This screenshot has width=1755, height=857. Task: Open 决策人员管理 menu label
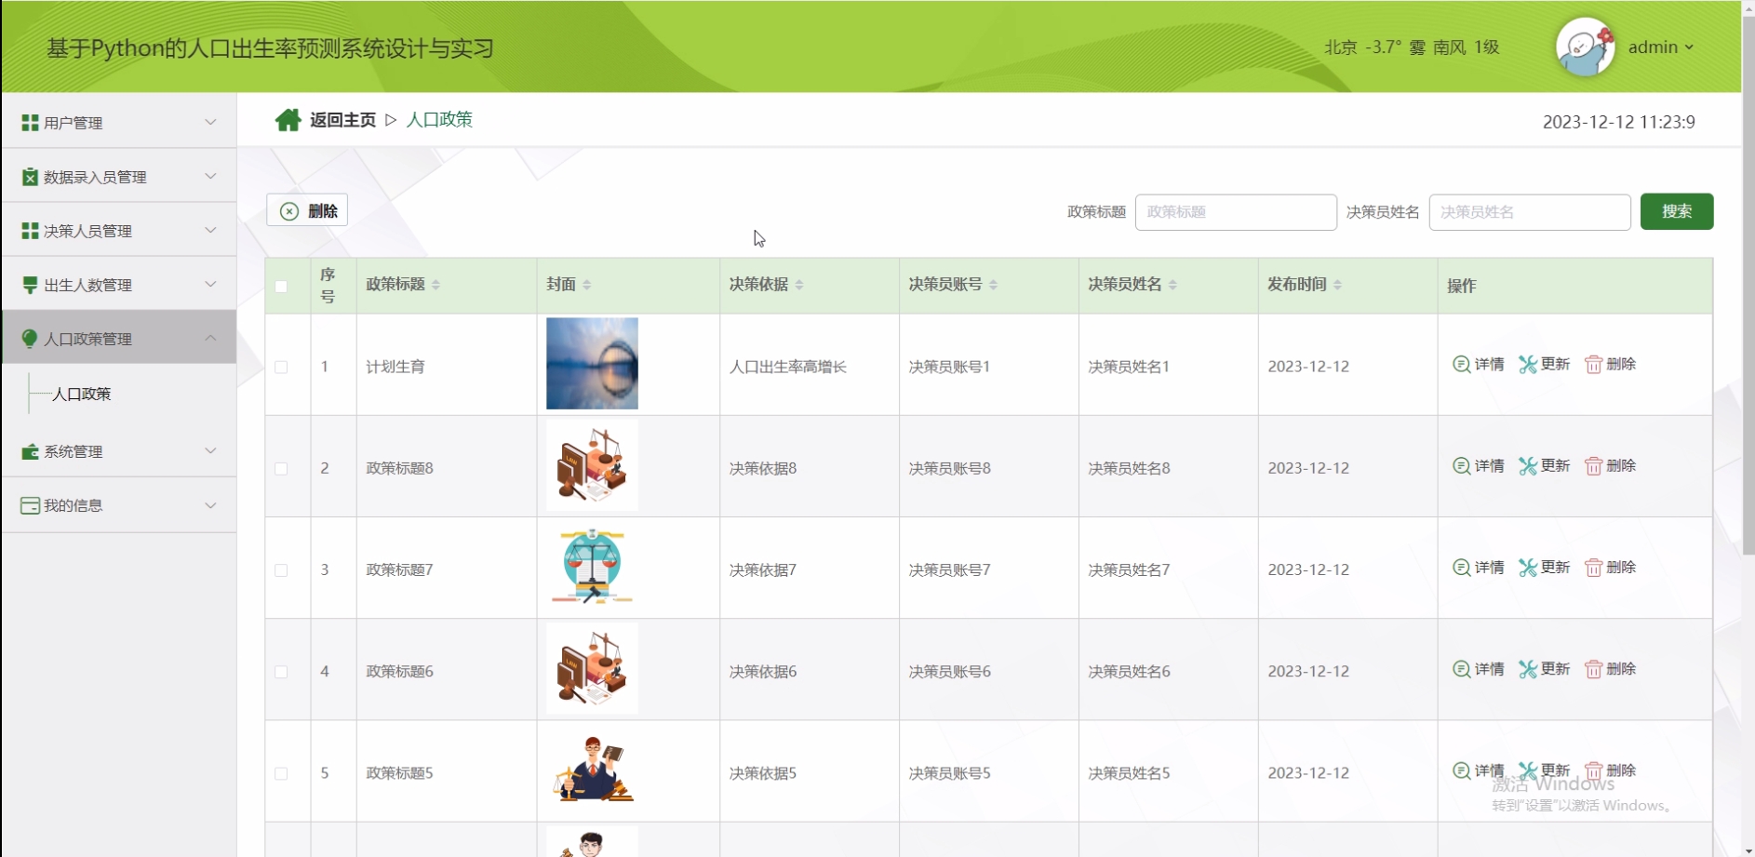pyautogui.click(x=87, y=231)
